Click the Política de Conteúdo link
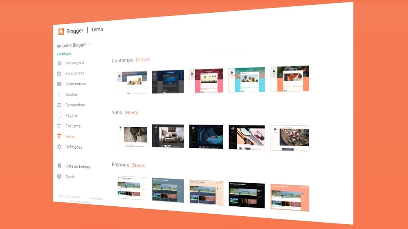The height and width of the screenshot is (229, 408). (x=80, y=202)
